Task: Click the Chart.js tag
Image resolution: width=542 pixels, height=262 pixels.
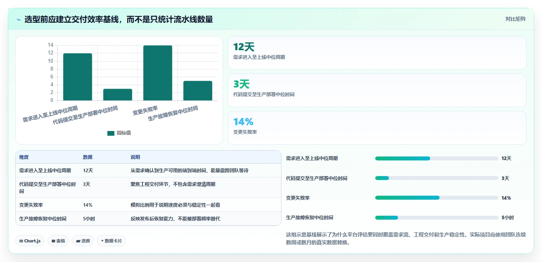Action: pyautogui.click(x=30, y=241)
